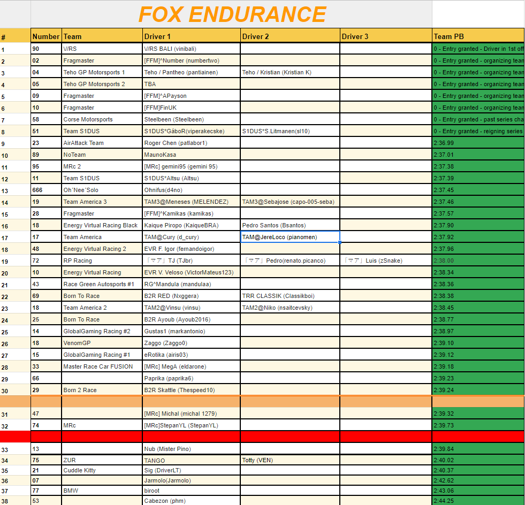
Task: Click the 'ZUR' team cell
Action: point(102,460)
